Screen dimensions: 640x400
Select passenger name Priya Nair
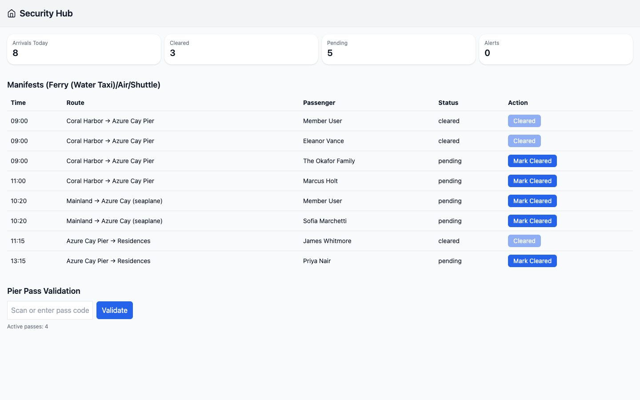tap(317, 261)
